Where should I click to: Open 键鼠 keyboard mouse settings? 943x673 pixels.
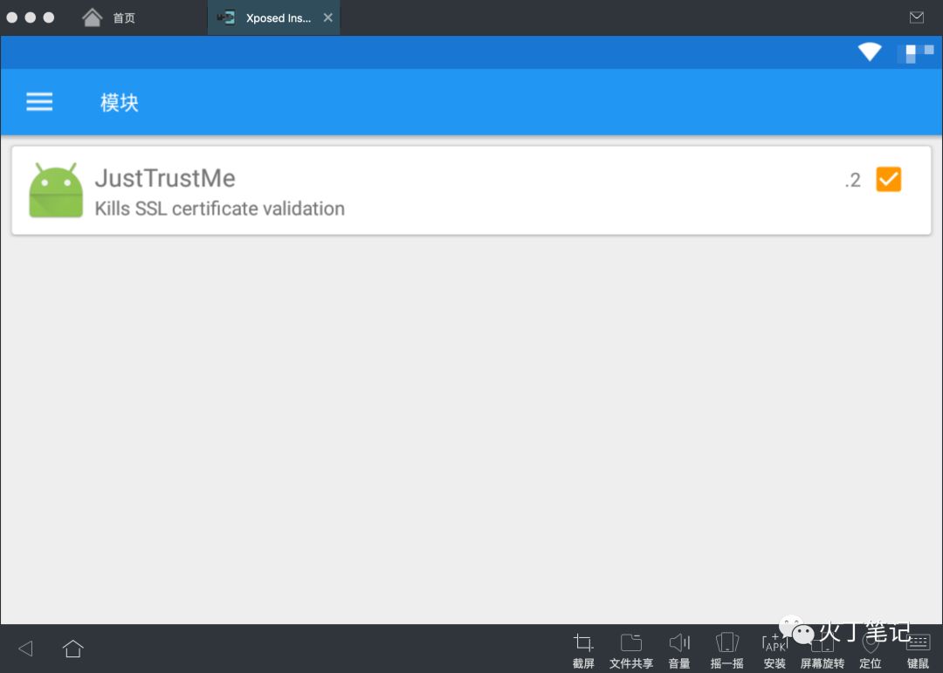(918, 651)
